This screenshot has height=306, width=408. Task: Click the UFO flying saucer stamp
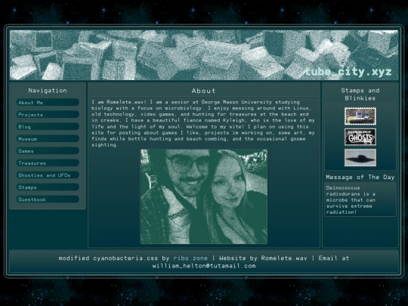[360, 158]
